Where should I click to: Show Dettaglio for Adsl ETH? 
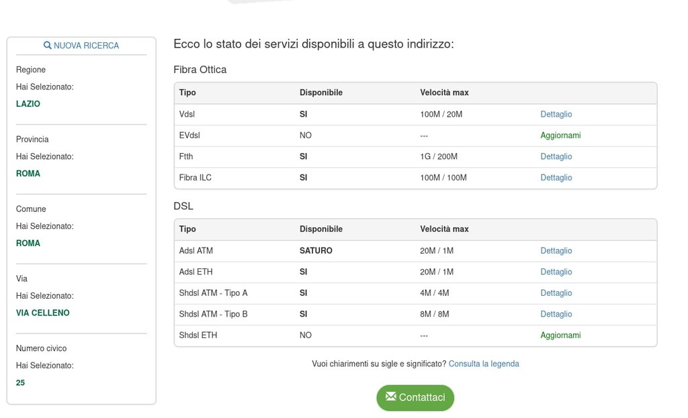pyautogui.click(x=556, y=272)
